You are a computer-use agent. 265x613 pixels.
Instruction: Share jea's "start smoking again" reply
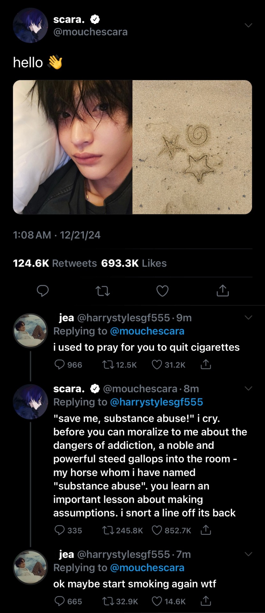206,601
